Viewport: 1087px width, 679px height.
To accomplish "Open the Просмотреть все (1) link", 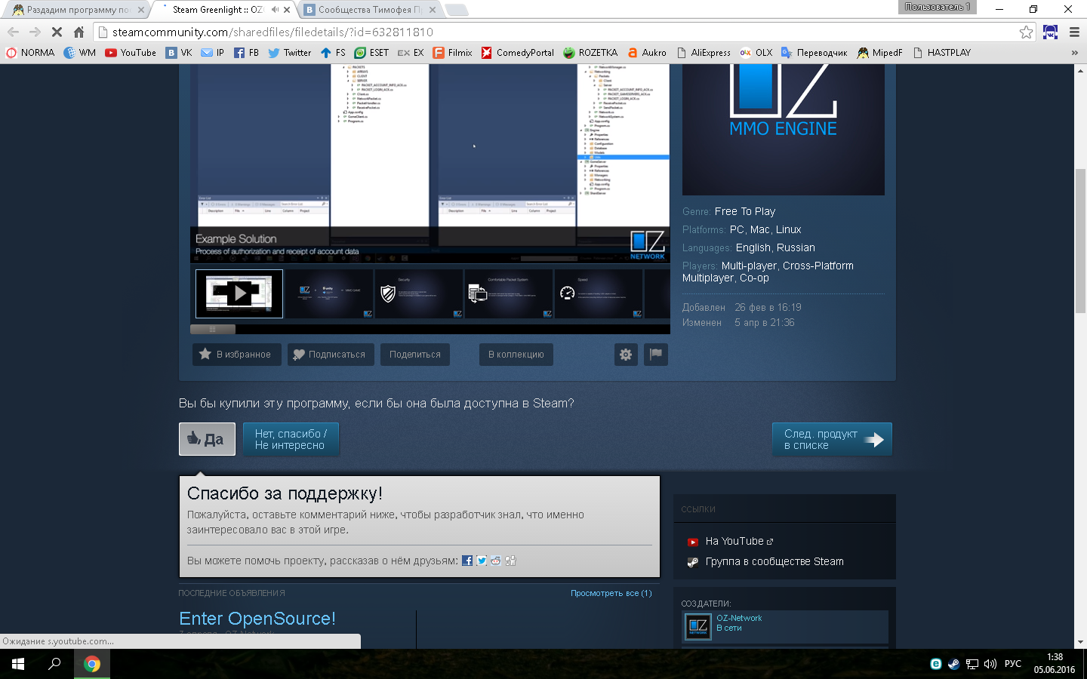I will pos(611,593).
